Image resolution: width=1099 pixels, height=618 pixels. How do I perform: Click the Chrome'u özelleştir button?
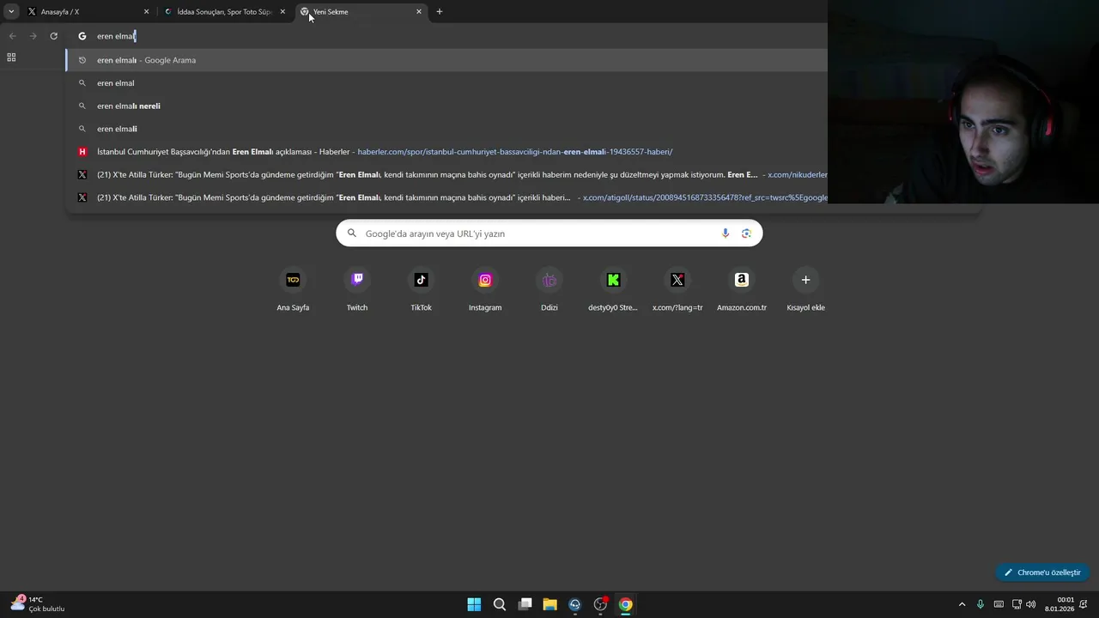(1042, 573)
